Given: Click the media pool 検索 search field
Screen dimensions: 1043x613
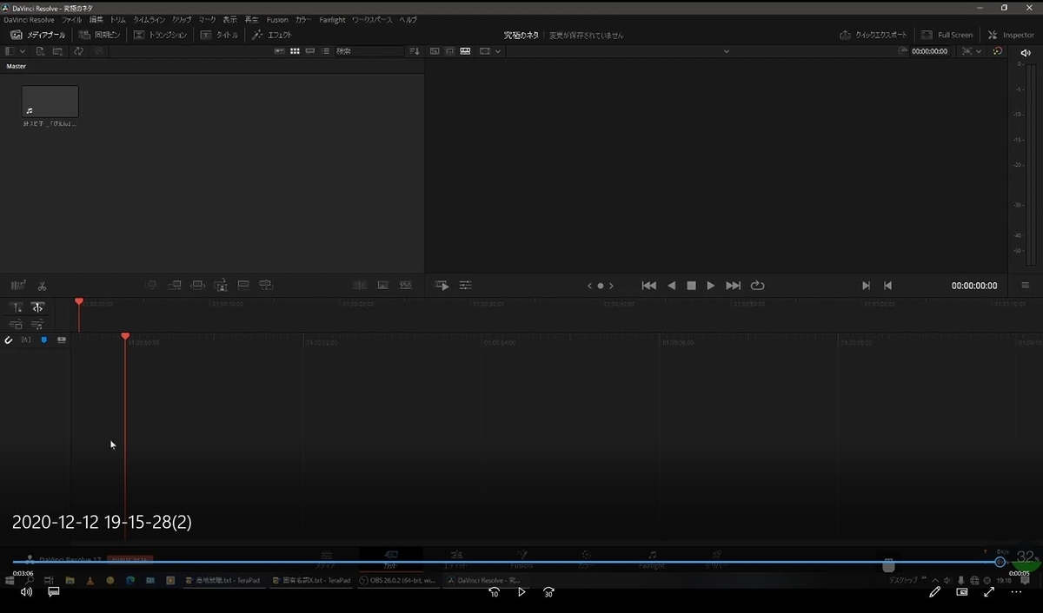Looking at the screenshot, I should pyautogui.click(x=369, y=51).
